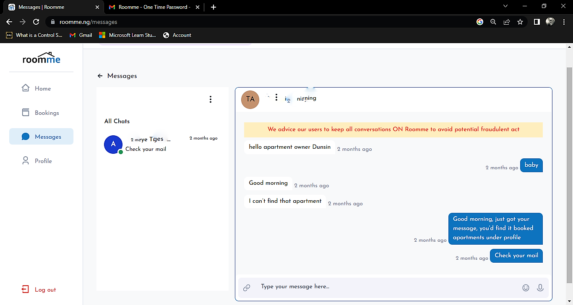The width and height of the screenshot is (573, 305).
Task: Click the Profile person icon
Action: click(26, 161)
